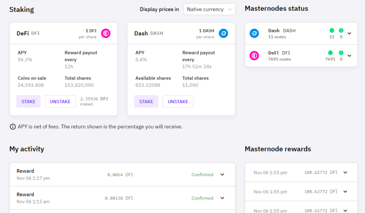Unstake from the DeFi pool
The width and height of the screenshot is (365, 213).
coord(60,101)
